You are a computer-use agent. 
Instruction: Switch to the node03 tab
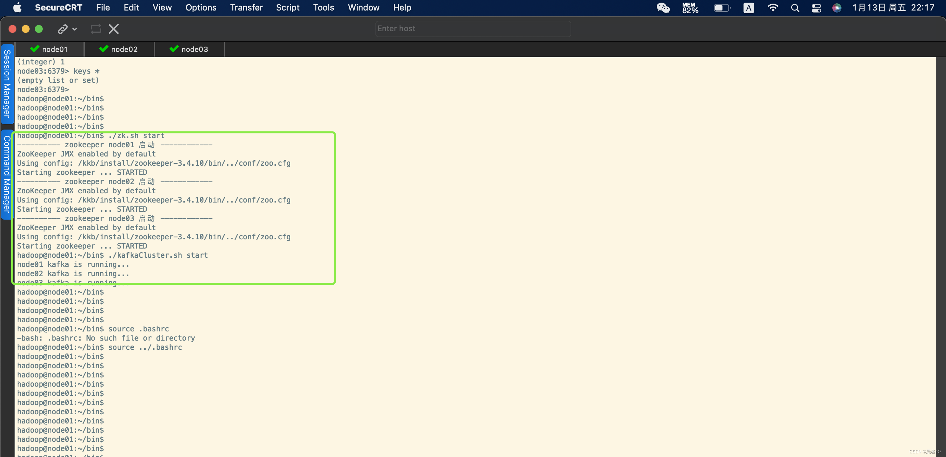coord(189,49)
